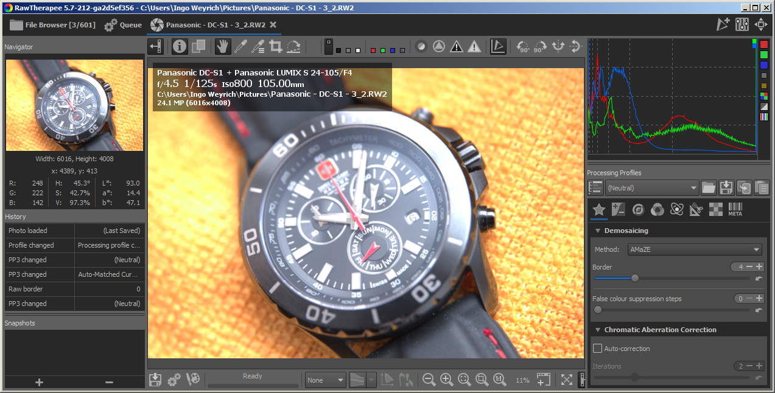Open the Favorites tool tab
775x393 pixels.
point(598,210)
